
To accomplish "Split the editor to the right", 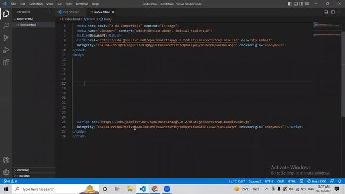I will point(333,12).
